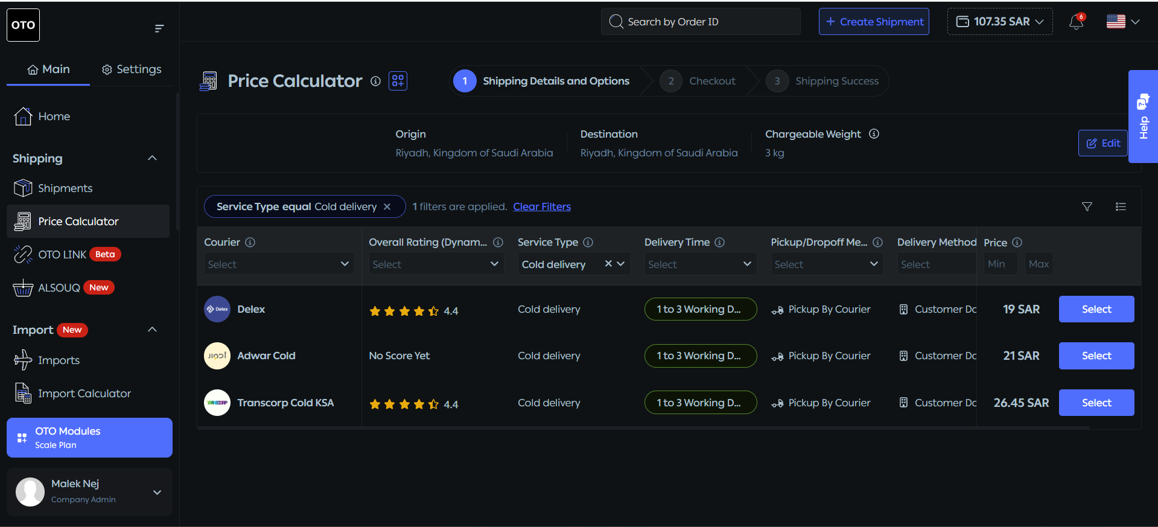The image size is (1158, 527).
Task: Click the Courier column info icon
Action: (250, 242)
